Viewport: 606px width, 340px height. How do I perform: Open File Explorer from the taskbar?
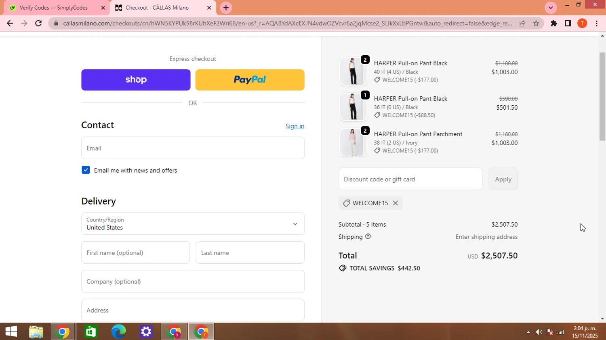tap(36, 332)
